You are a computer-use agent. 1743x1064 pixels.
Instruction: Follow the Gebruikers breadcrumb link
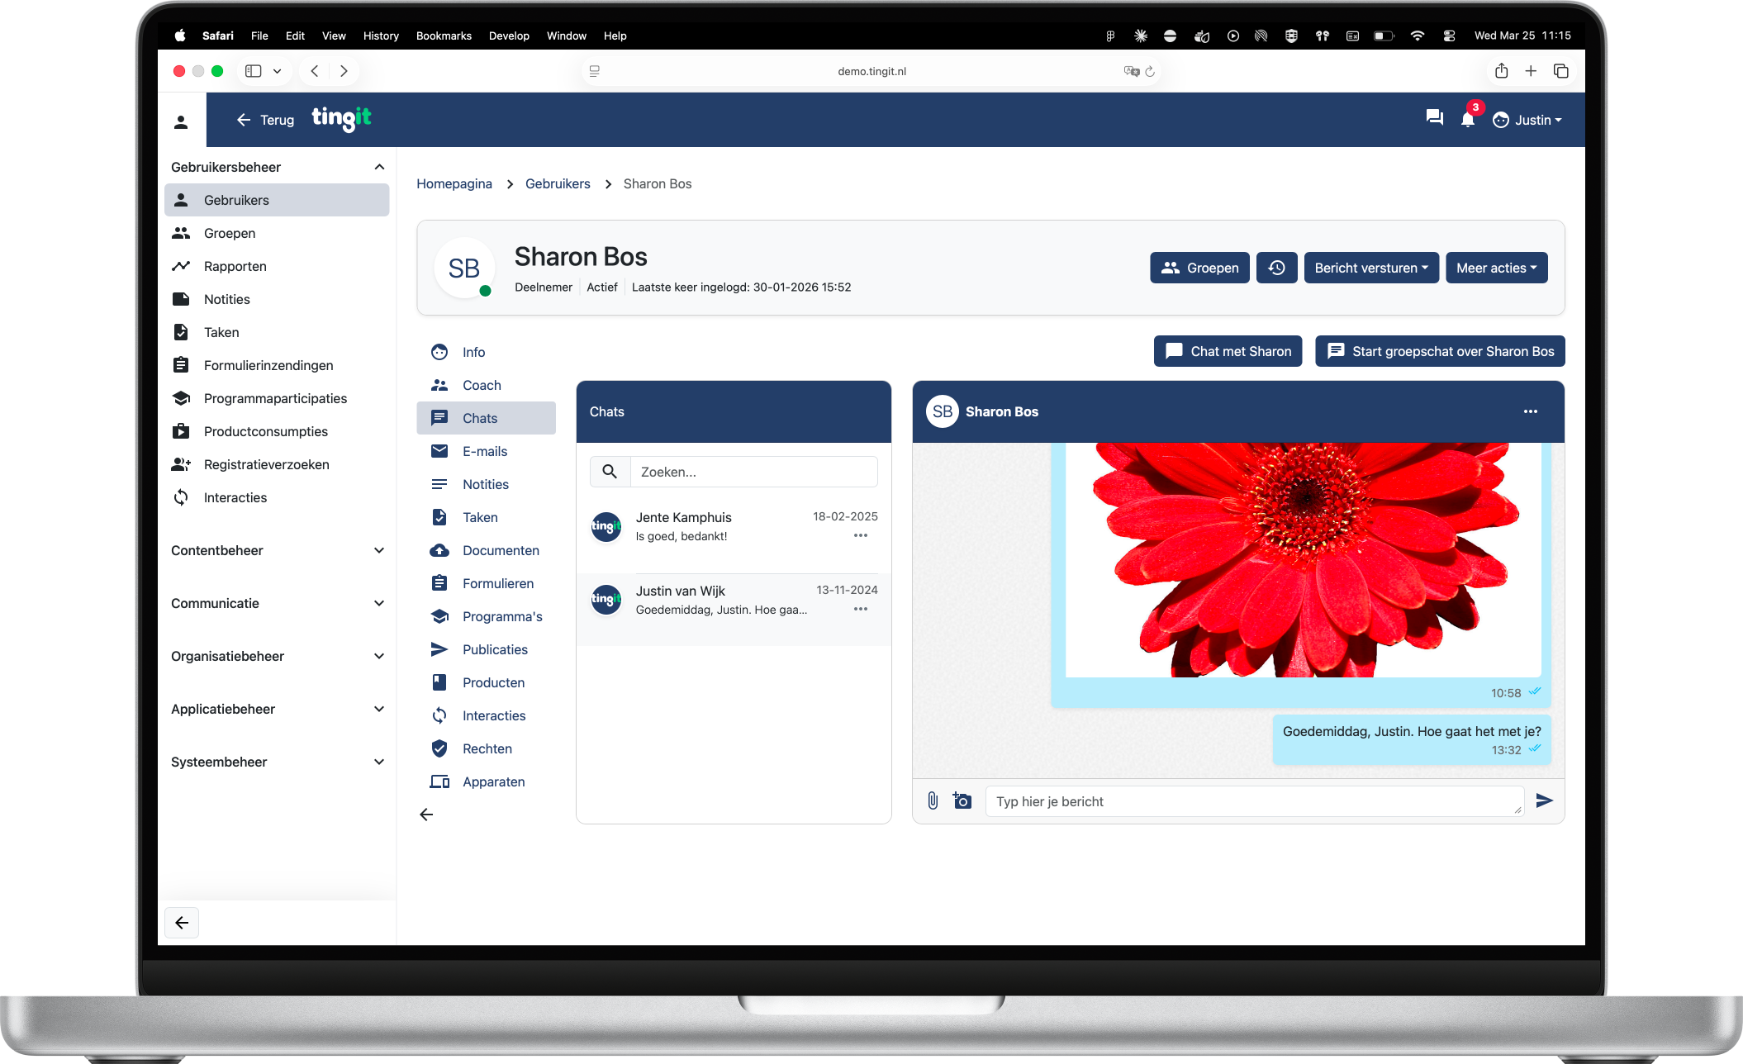558,183
